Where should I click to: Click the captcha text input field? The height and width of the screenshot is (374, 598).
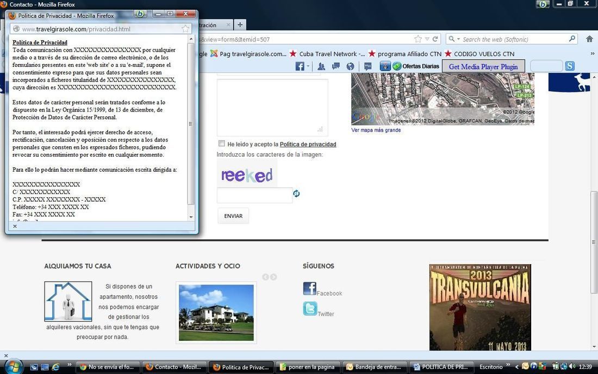[254, 195]
